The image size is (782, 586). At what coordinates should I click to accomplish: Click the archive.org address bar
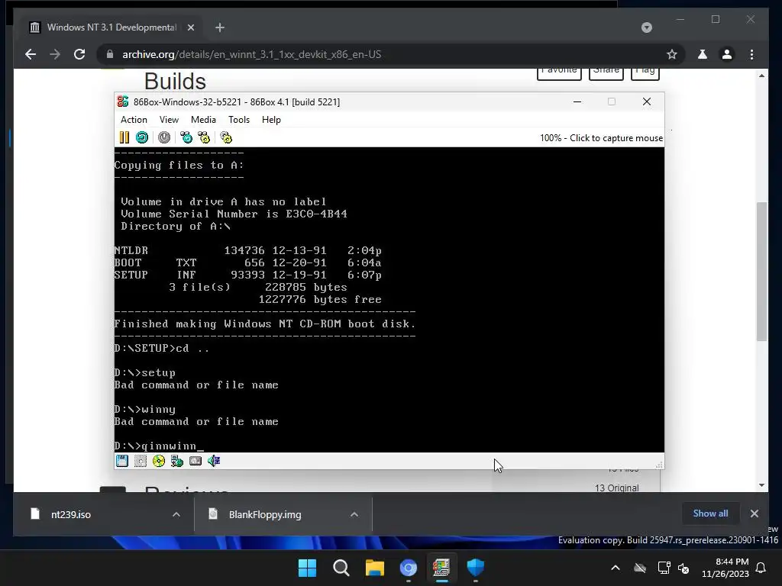coord(389,54)
